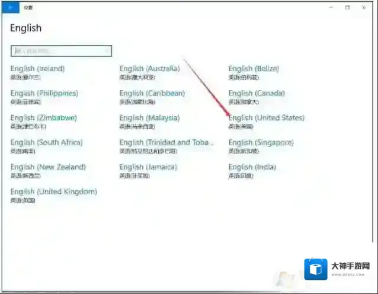378x294 pixels.
Task: Select English (Singapore) language
Action: pos(261,143)
